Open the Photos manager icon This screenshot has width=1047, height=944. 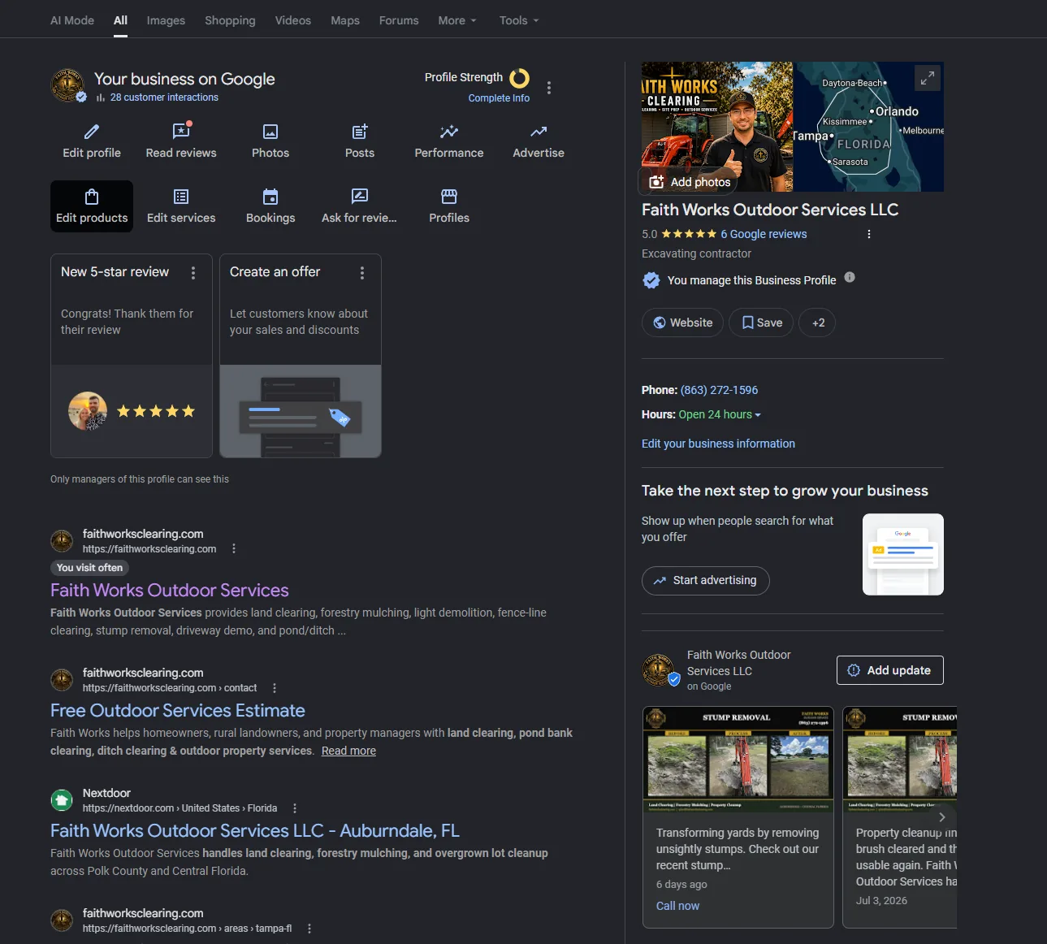(x=270, y=132)
